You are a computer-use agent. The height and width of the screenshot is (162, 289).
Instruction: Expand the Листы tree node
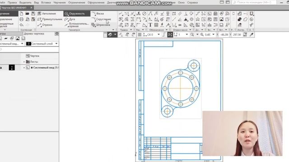click(24, 62)
